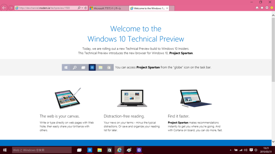The image size is (275, 154).
Task: Click the taskbar illustration image on the page
Action: point(88,67)
